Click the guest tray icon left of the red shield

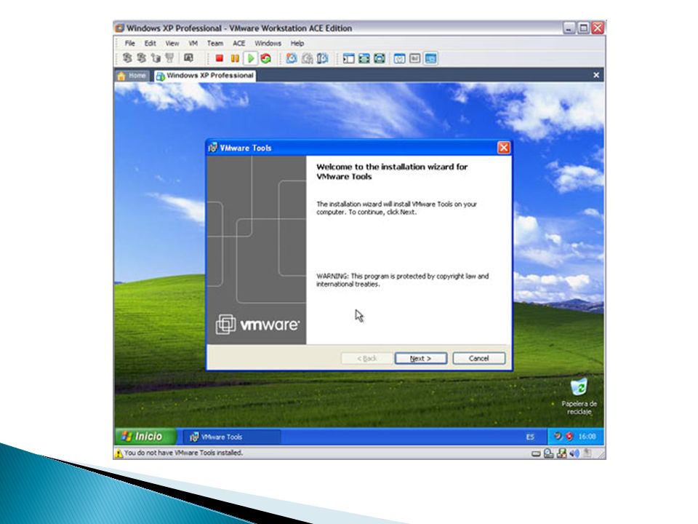(558, 436)
